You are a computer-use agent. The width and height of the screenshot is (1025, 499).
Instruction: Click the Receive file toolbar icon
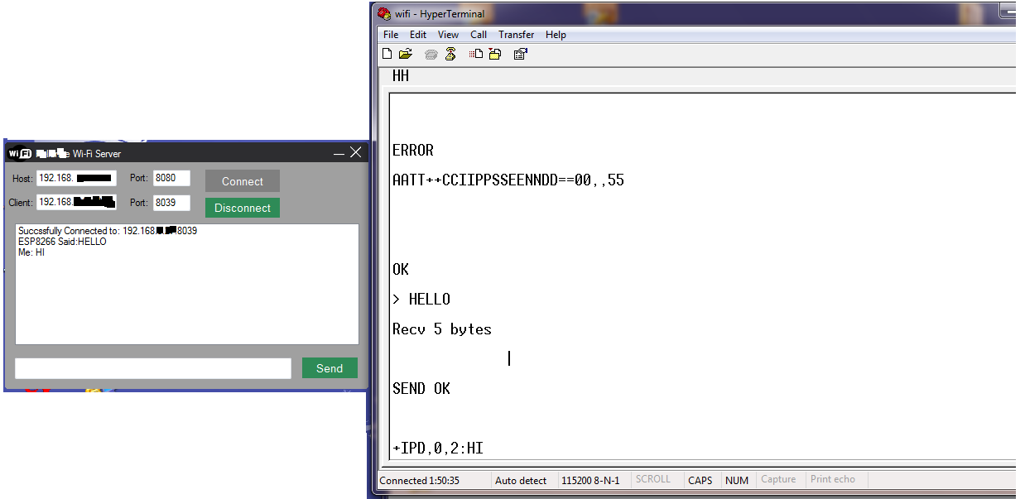click(495, 54)
